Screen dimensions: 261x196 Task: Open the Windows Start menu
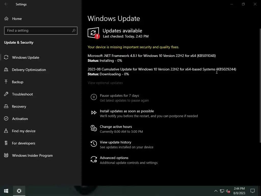pyautogui.click(x=6, y=191)
